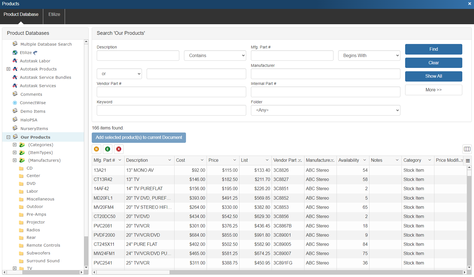Click the green E icon above the grid
This screenshot has height=277, width=474.
coord(108,149)
